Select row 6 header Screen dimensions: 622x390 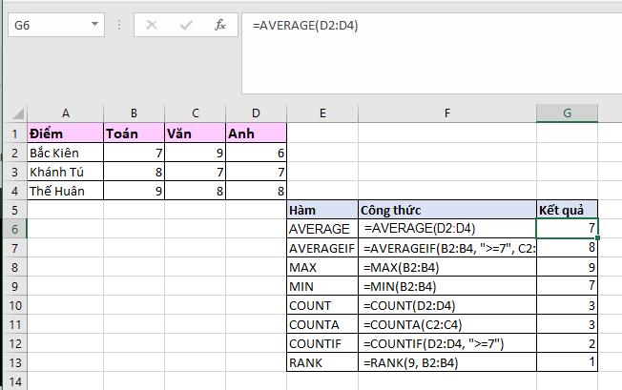[x=13, y=229]
